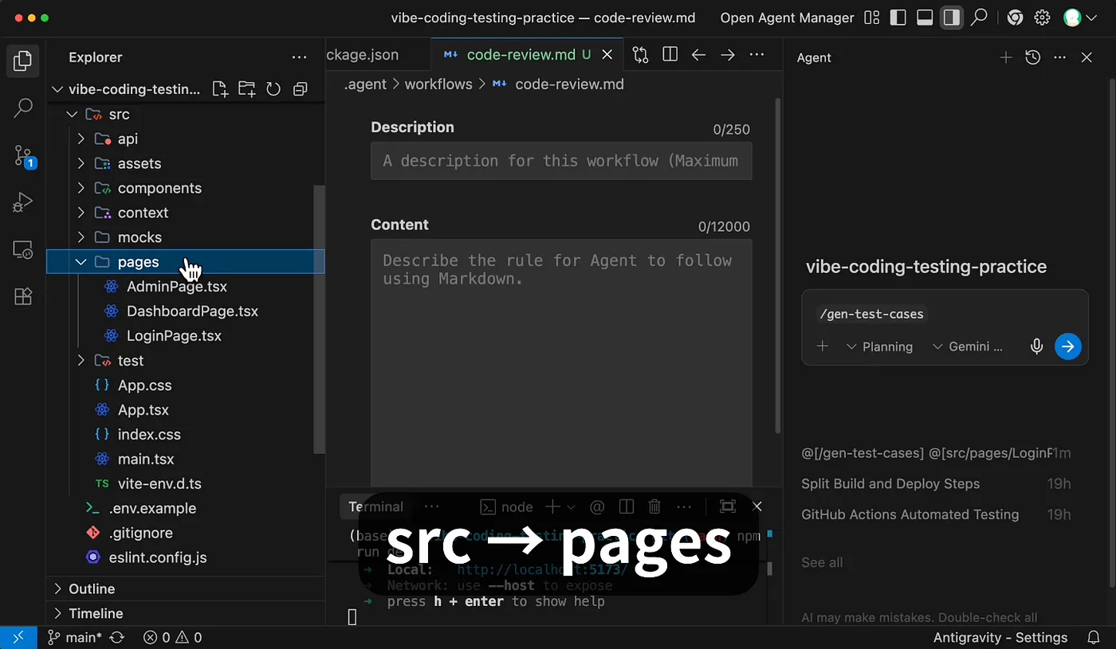
Task: Open notifications bell in status bar
Action: coord(1094,637)
